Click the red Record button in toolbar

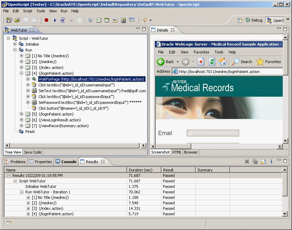coord(47,21)
